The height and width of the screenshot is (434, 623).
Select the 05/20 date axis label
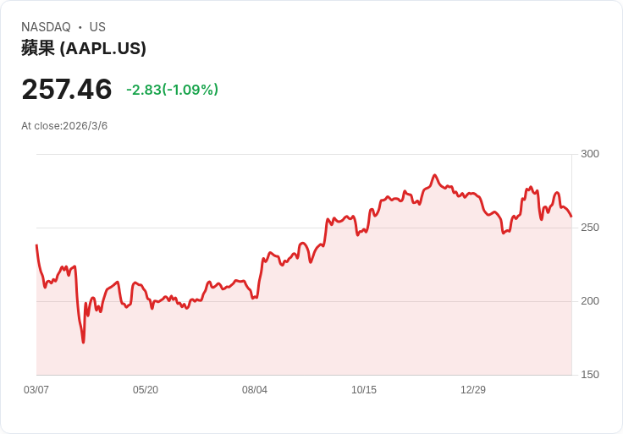pyautogui.click(x=146, y=390)
